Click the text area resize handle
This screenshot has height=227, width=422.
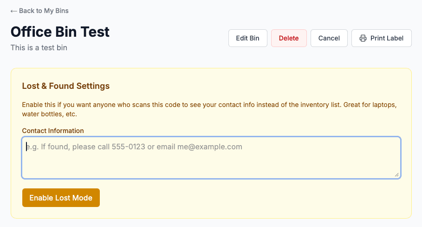(x=397, y=175)
